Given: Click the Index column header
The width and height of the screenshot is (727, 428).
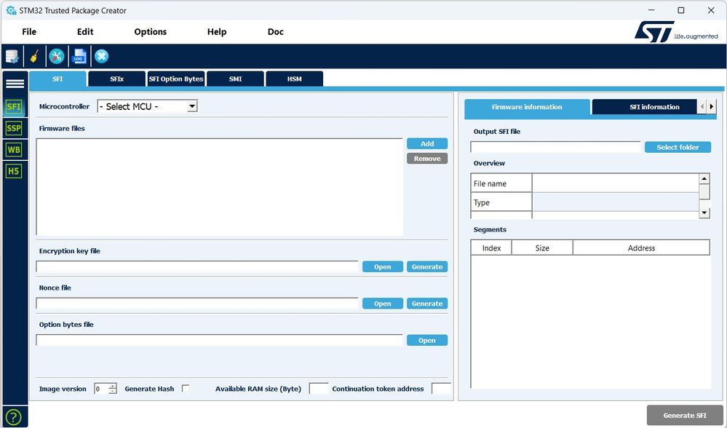Looking at the screenshot, I should [x=491, y=248].
